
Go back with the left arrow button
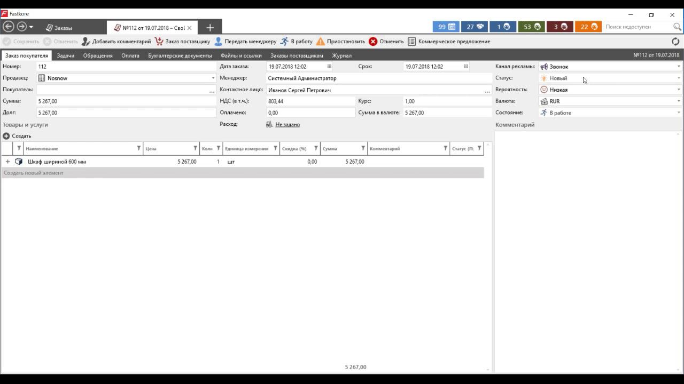[x=8, y=27]
